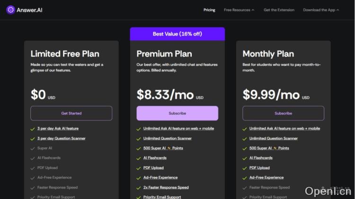Open the Pricing navigation item
This screenshot has height=199, width=355.
[x=209, y=10]
